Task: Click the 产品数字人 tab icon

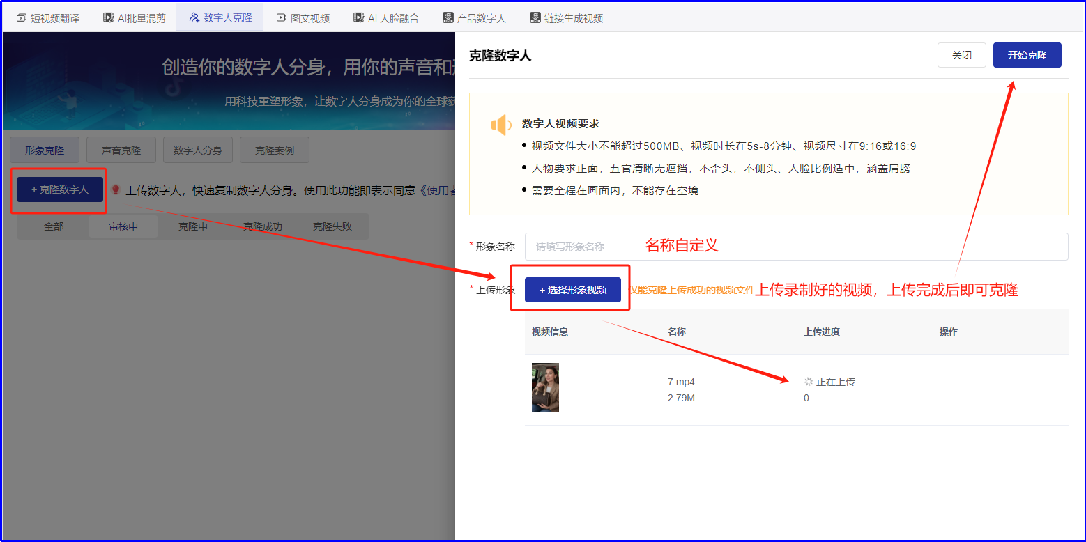Action: point(448,18)
